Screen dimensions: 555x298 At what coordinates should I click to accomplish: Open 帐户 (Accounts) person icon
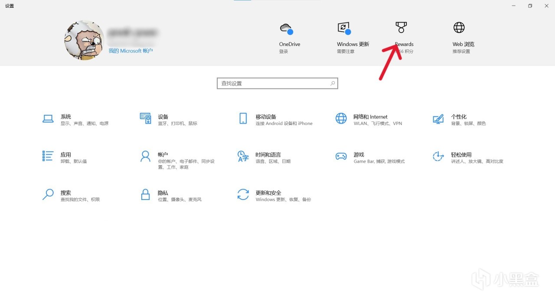(145, 156)
